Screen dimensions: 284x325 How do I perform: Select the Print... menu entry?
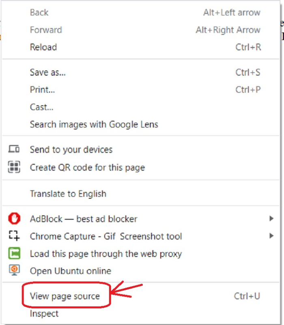(x=42, y=90)
